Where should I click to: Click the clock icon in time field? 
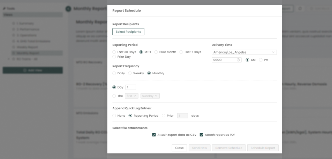(239, 60)
